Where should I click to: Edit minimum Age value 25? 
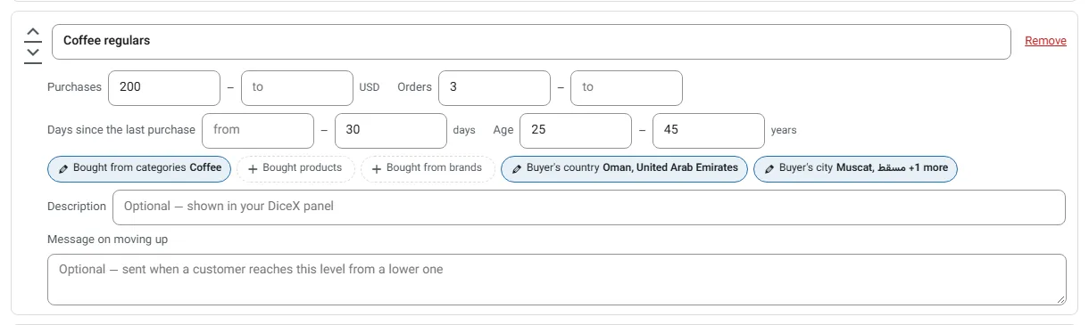click(576, 130)
